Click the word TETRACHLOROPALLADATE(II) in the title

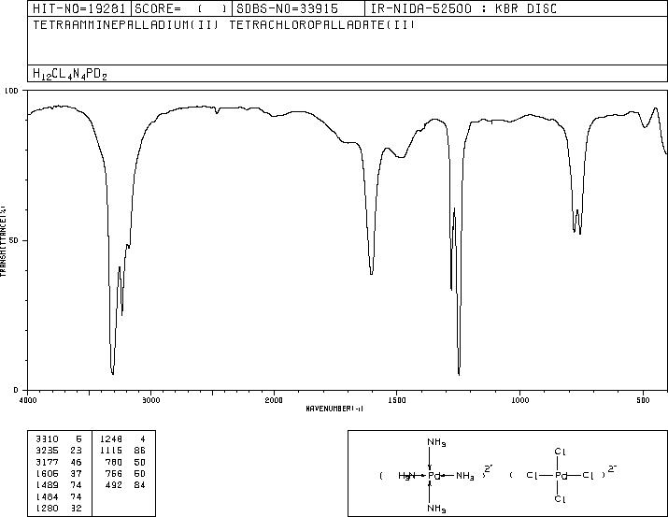(322, 24)
